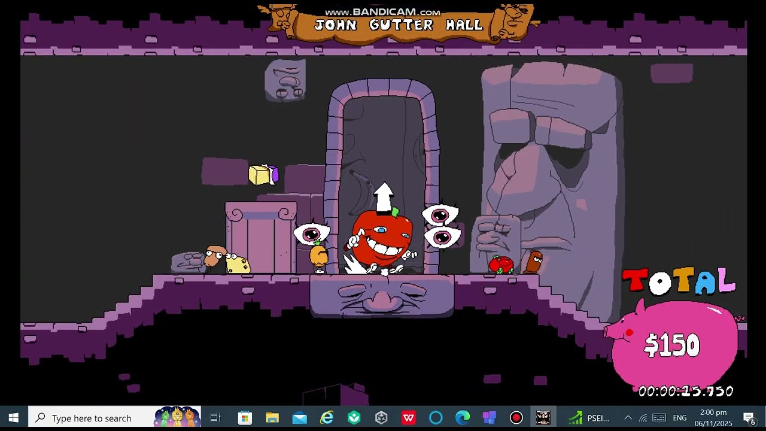Screen dimensions: 766x431
Task: Open the Windows Start menu
Action: tap(14, 418)
